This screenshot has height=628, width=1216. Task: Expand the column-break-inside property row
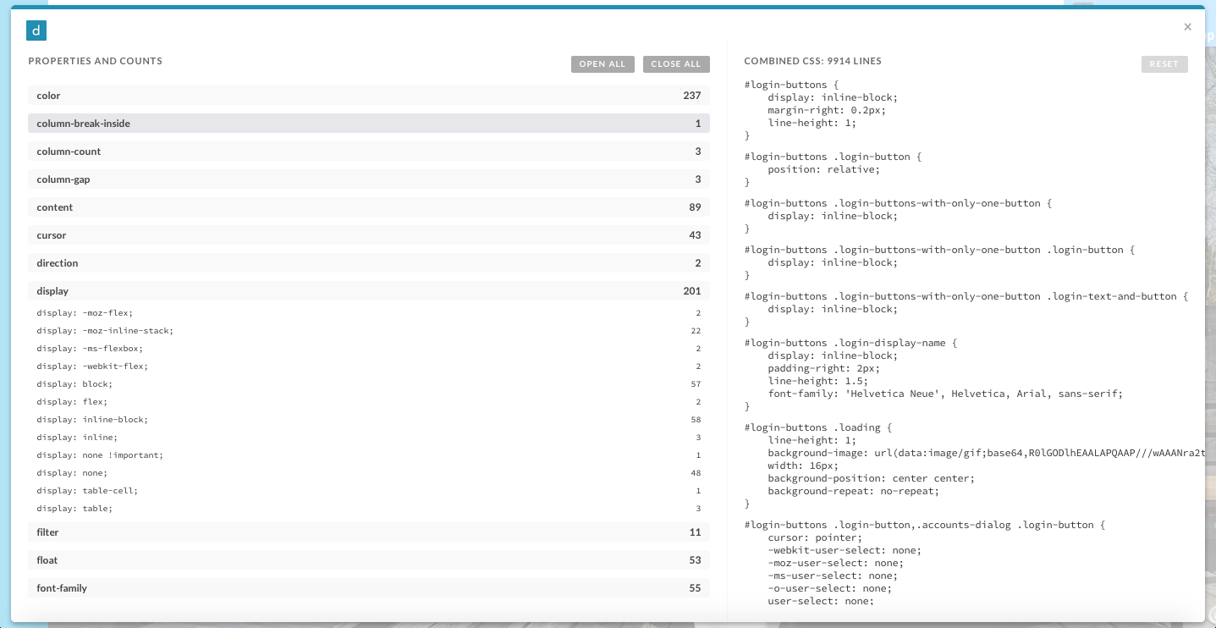369,124
